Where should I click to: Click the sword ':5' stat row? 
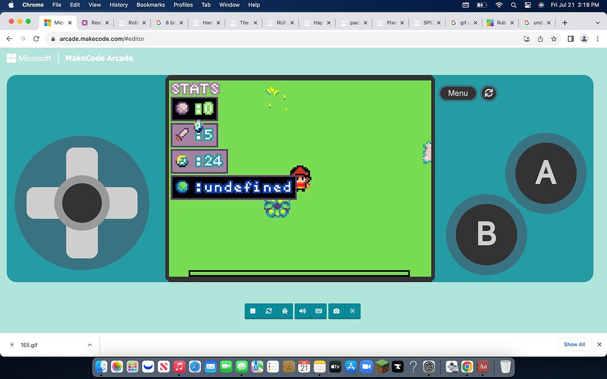coord(194,135)
